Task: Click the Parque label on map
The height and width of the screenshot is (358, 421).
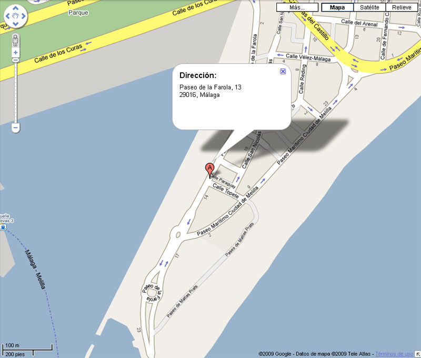Action: pos(78,13)
